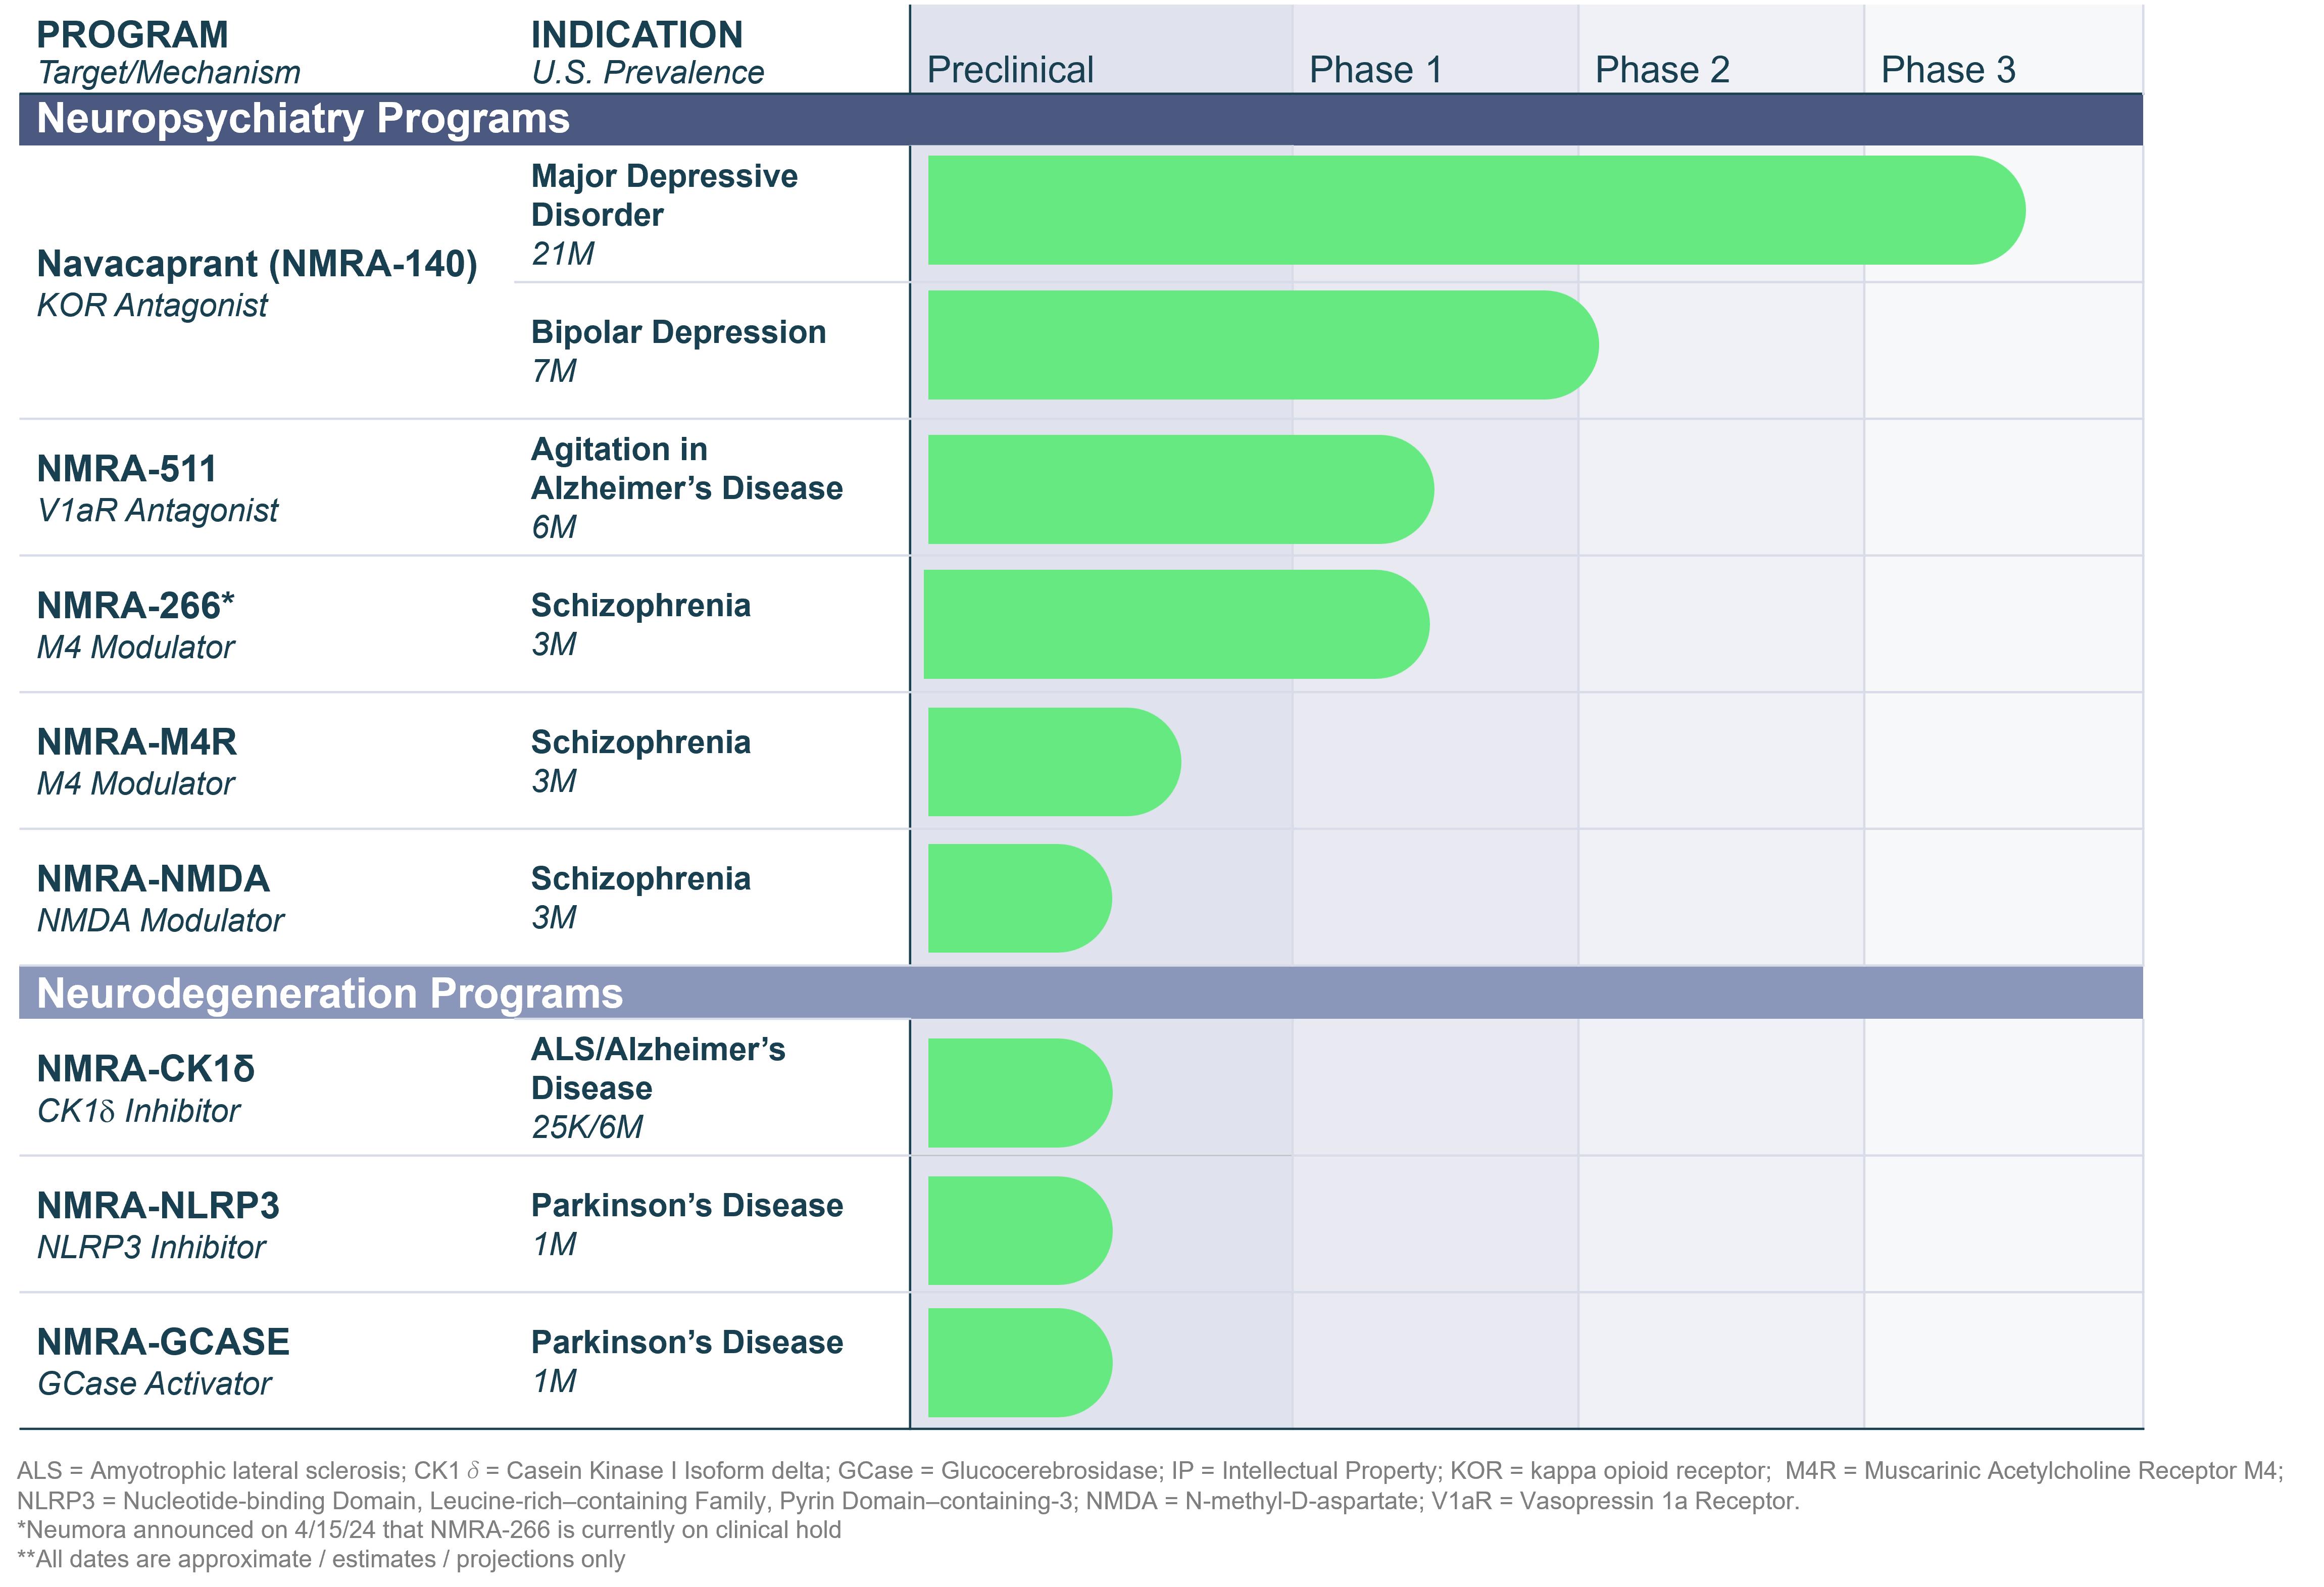Select the Neuropsychiatry Programs section header
The height and width of the screenshot is (1587, 2324).
(x=302, y=119)
